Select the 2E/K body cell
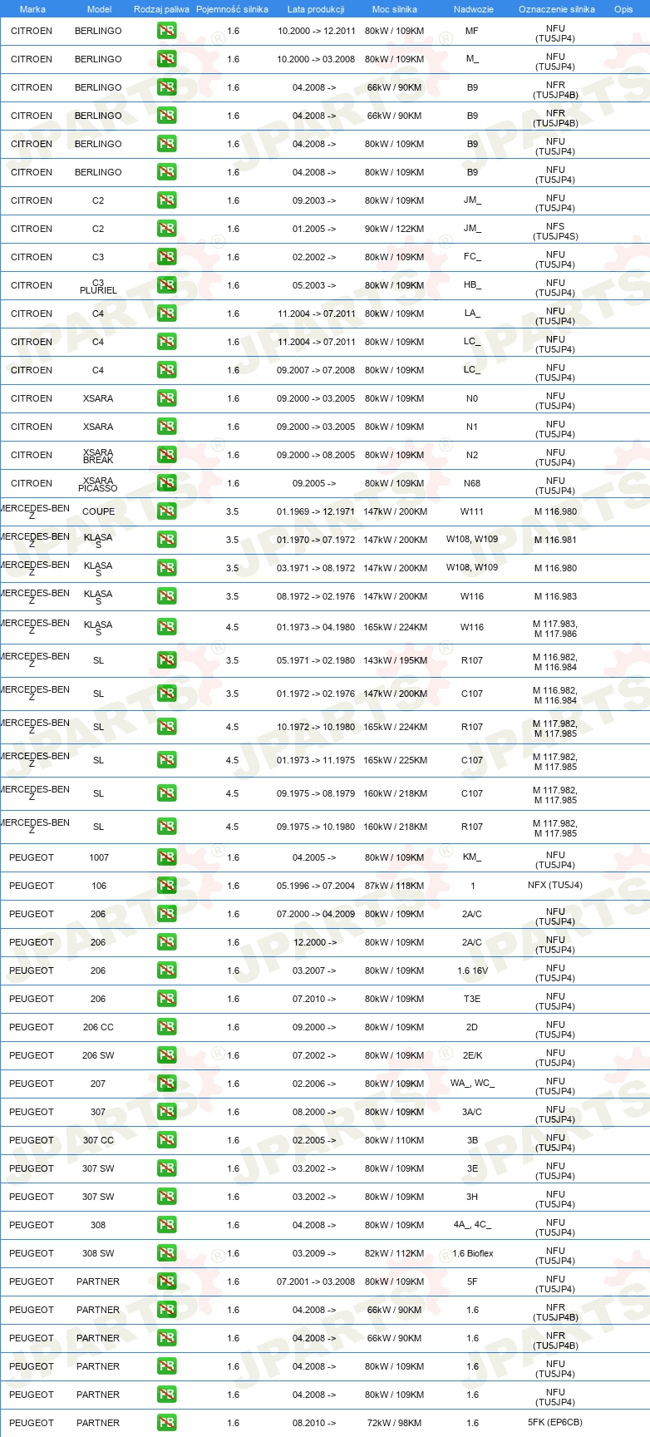650x1437 pixels. tap(472, 1055)
